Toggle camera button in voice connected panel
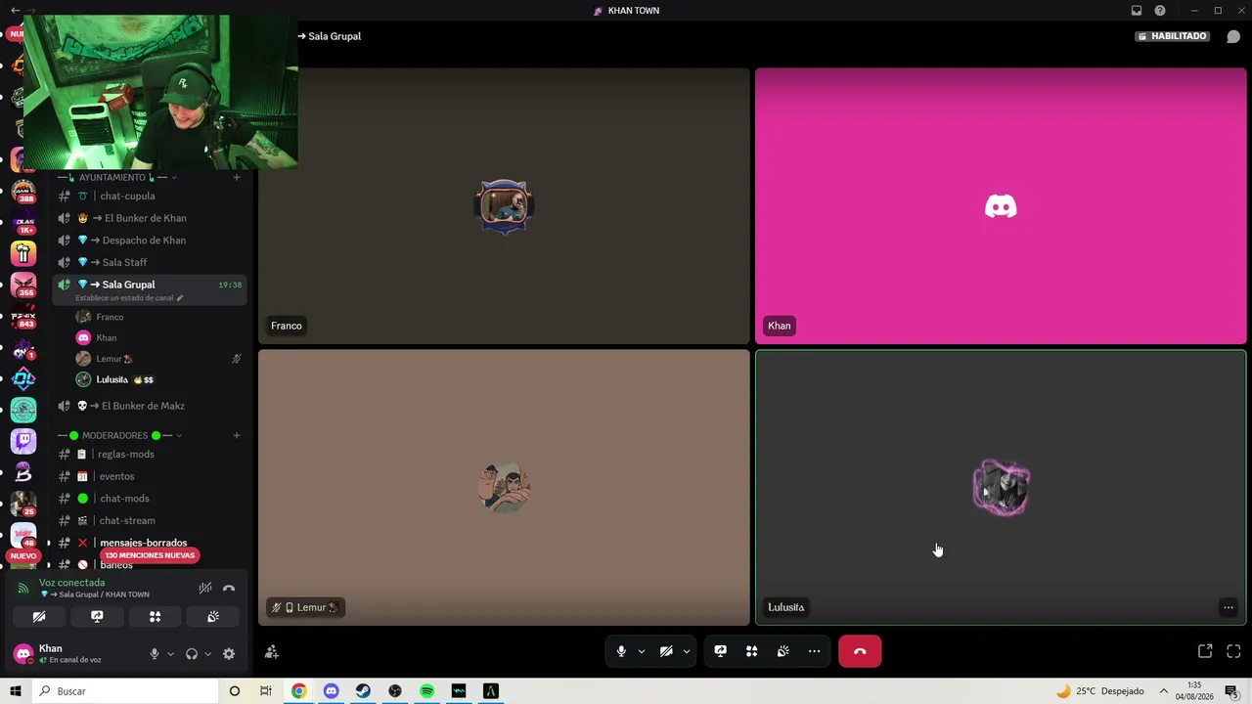This screenshot has width=1252, height=704. coord(39,617)
